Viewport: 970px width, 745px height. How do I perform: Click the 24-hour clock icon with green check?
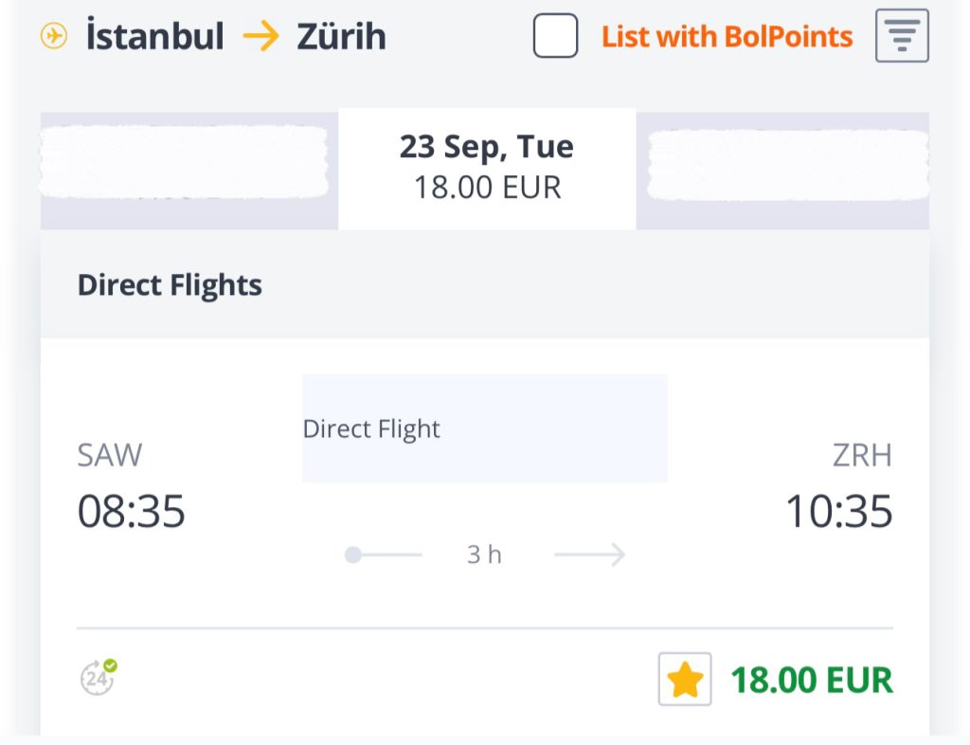[98, 678]
